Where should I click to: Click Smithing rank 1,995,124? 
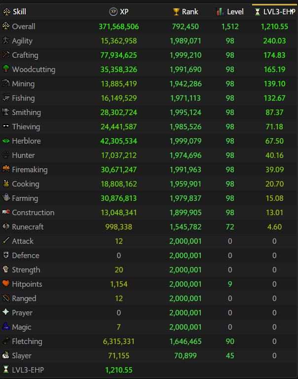186,112
